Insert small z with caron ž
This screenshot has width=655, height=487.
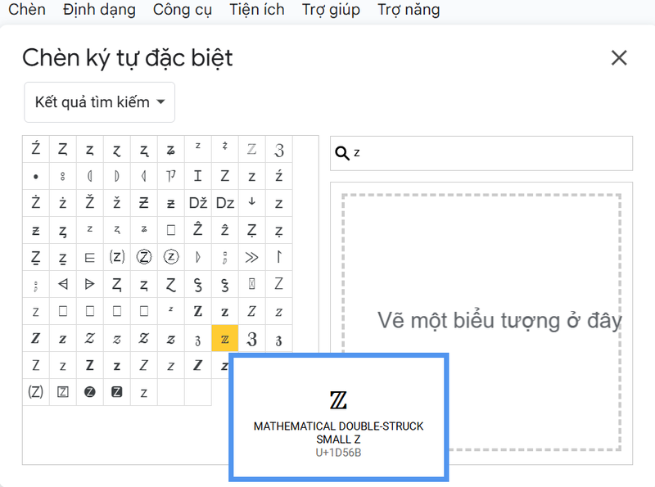117,203
